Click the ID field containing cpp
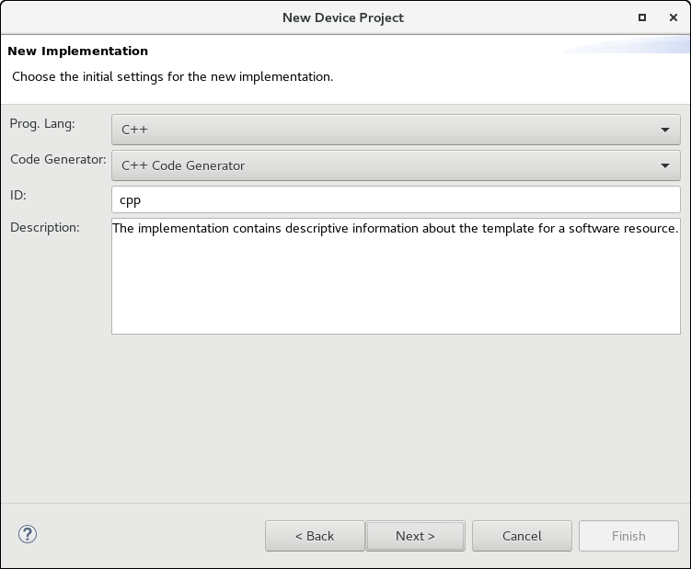This screenshot has width=691, height=569. click(396, 199)
